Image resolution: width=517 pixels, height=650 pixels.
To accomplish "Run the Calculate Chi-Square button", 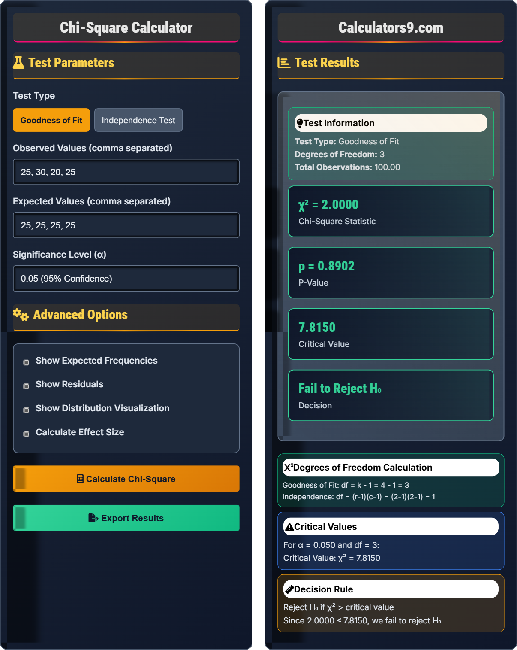I will pos(126,479).
